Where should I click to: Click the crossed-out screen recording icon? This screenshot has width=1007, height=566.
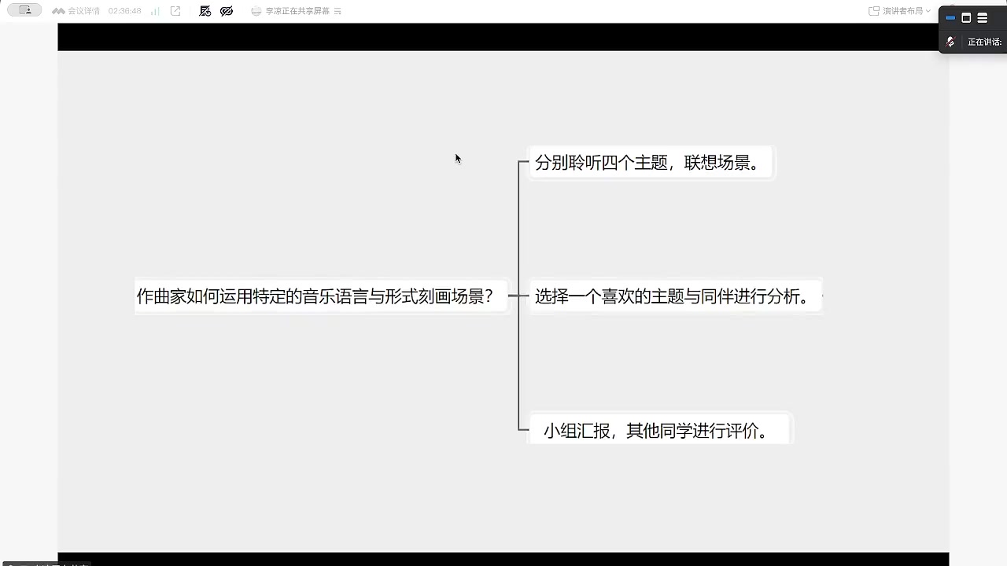(205, 11)
